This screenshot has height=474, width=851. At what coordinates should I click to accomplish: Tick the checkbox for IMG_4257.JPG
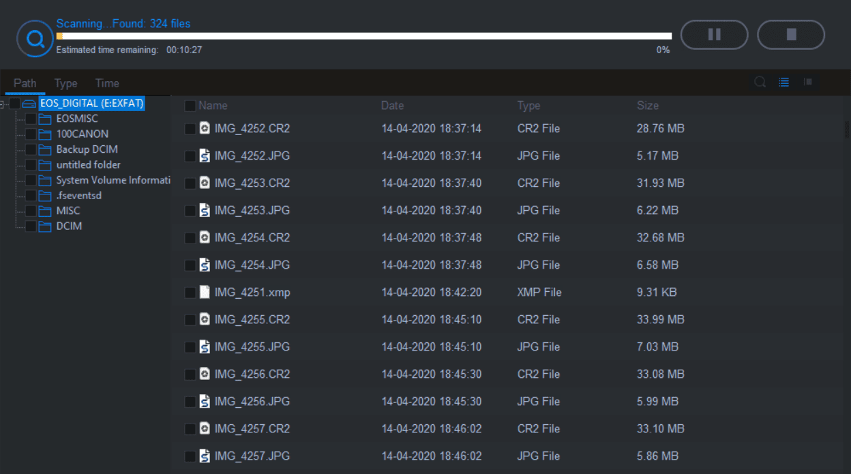click(190, 456)
